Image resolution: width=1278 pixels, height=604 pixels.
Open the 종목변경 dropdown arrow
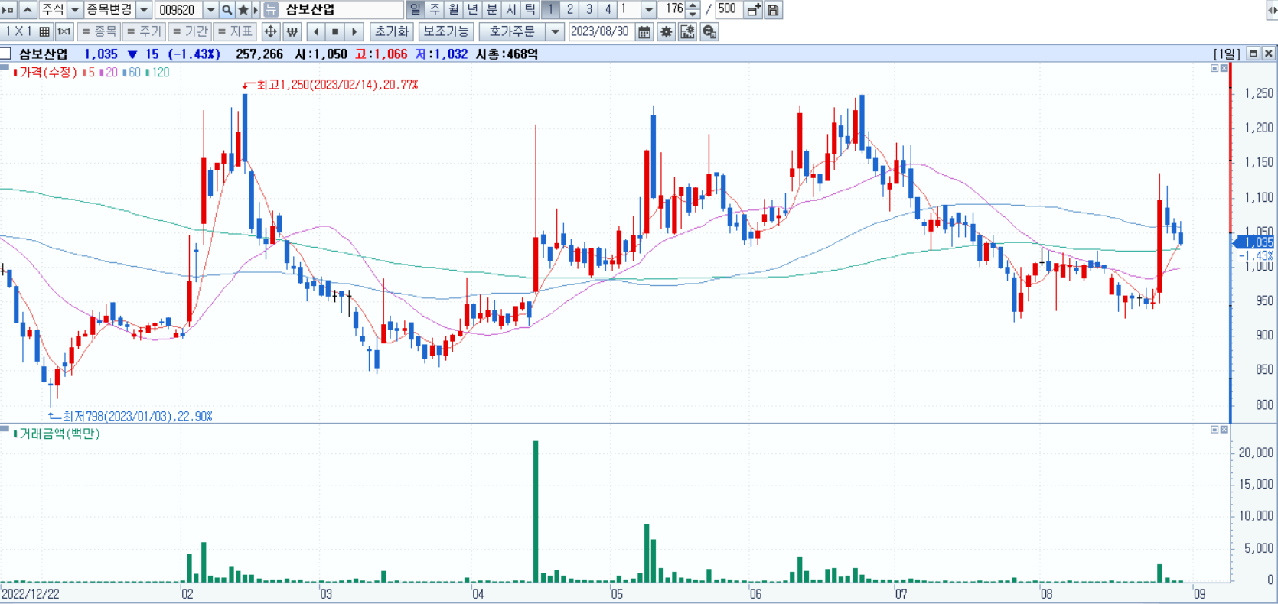pyautogui.click(x=144, y=10)
